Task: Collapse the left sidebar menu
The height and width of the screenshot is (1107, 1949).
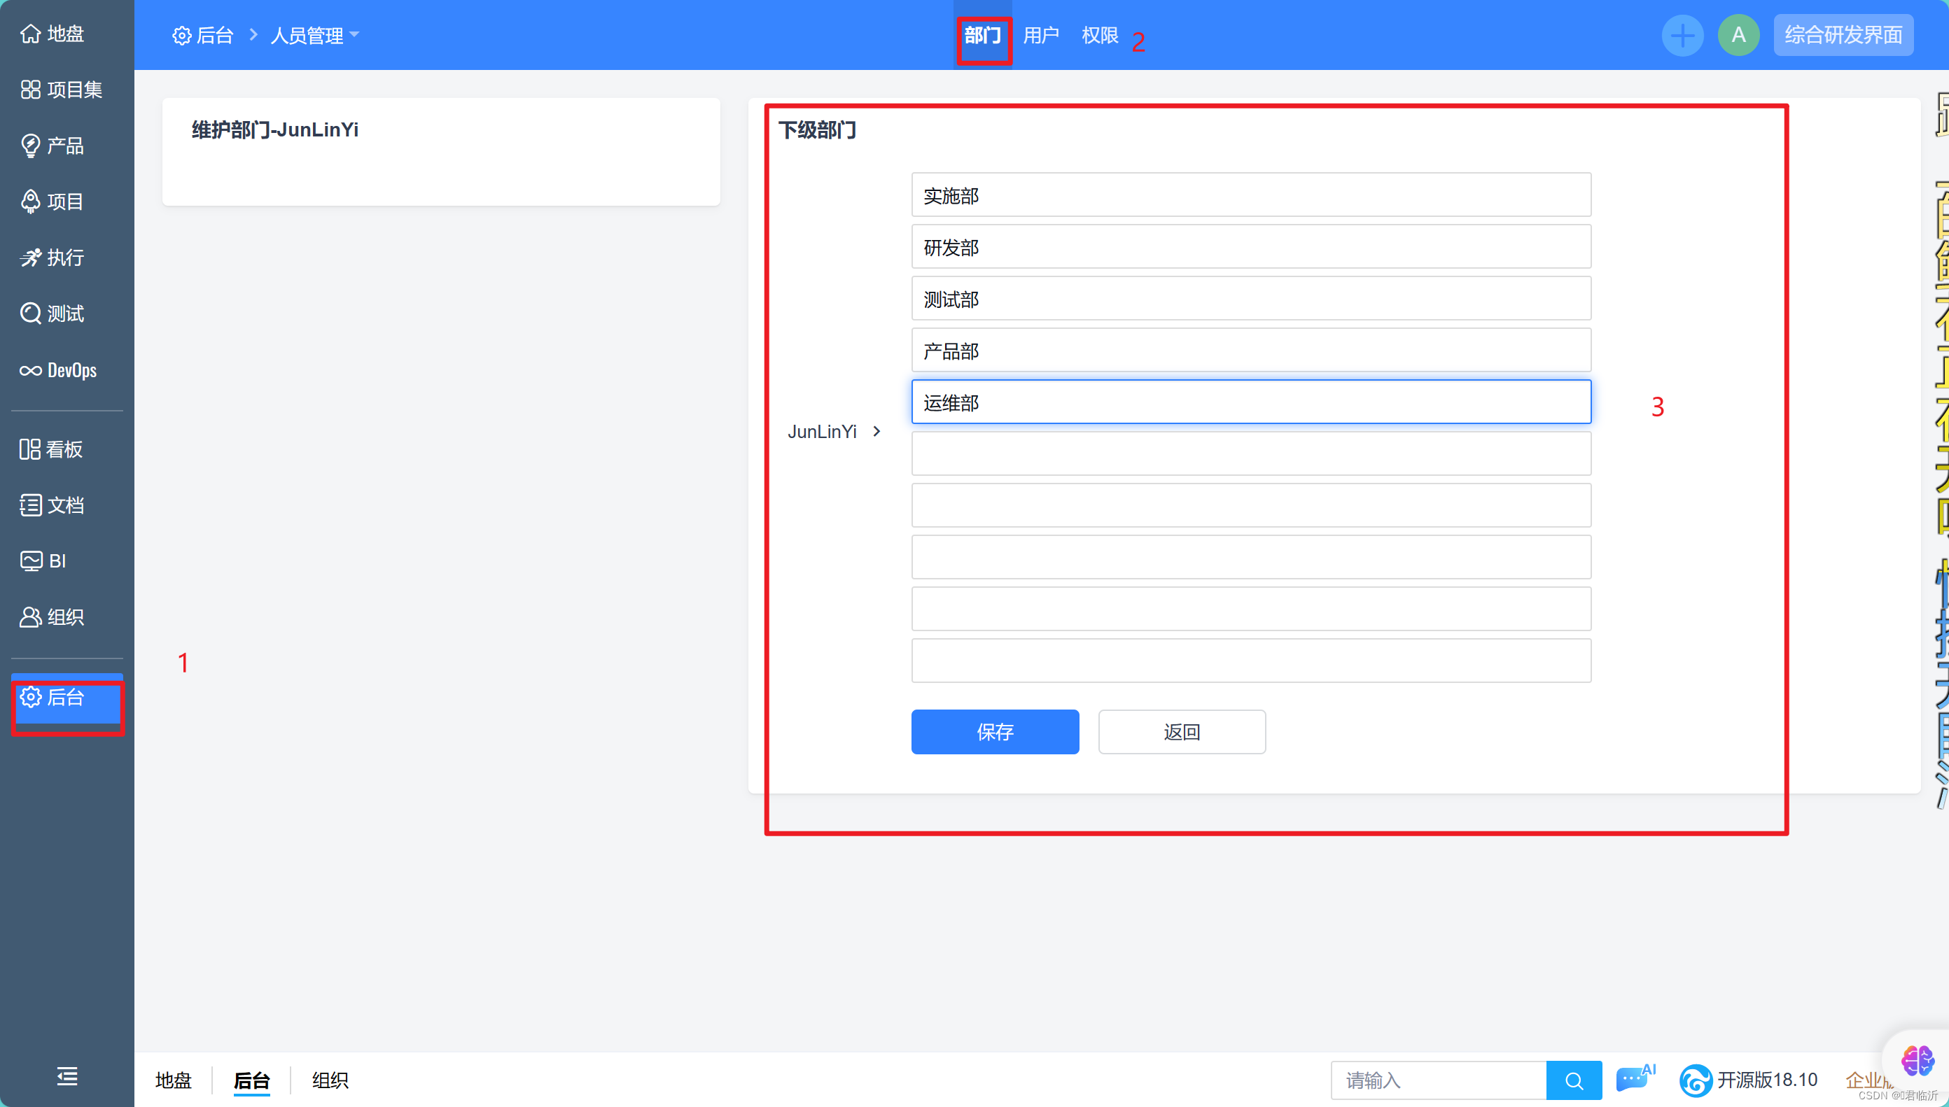Action: (67, 1076)
